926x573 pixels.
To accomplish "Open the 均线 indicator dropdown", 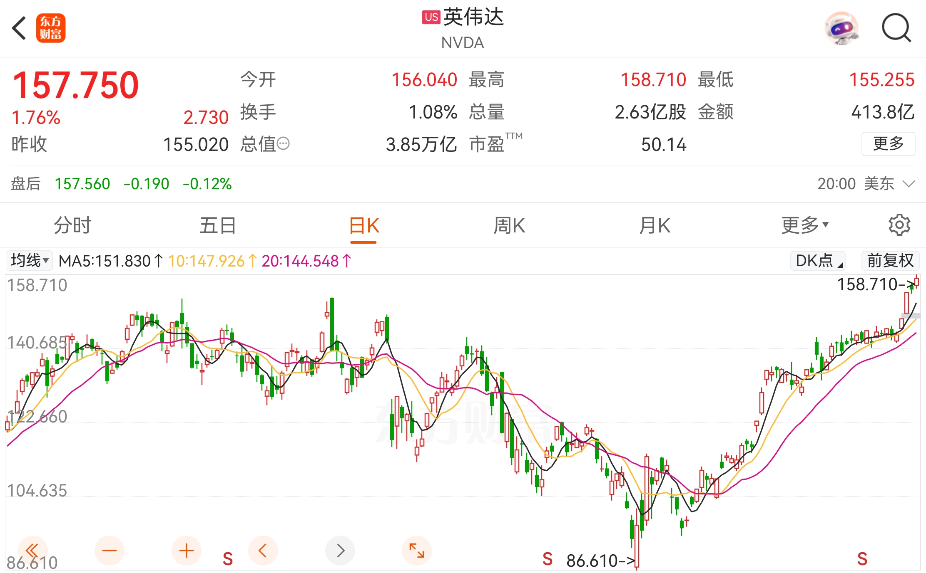I will pos(30,261).
